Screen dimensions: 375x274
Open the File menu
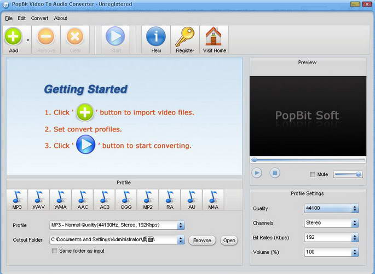(9, 19)
